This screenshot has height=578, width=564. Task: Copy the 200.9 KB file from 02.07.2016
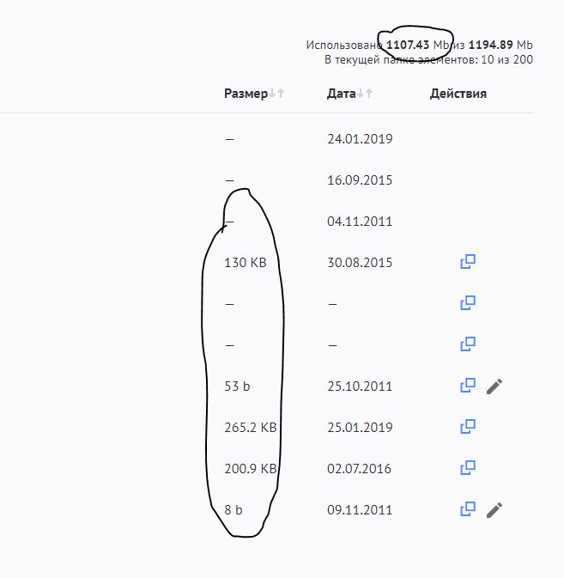(x=468, y=468)
